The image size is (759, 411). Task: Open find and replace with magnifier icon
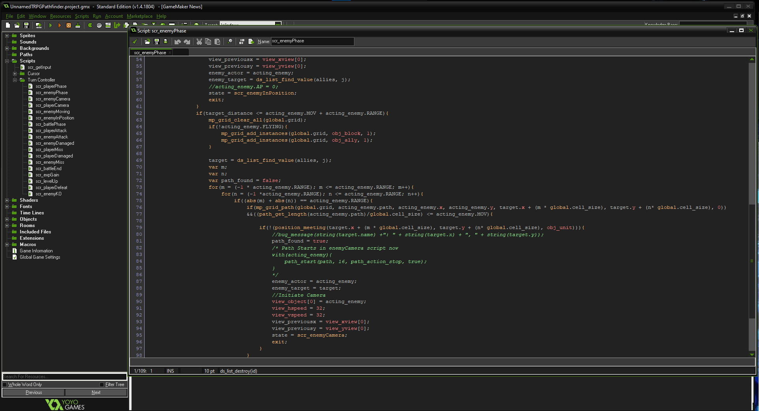click(230, 42)
